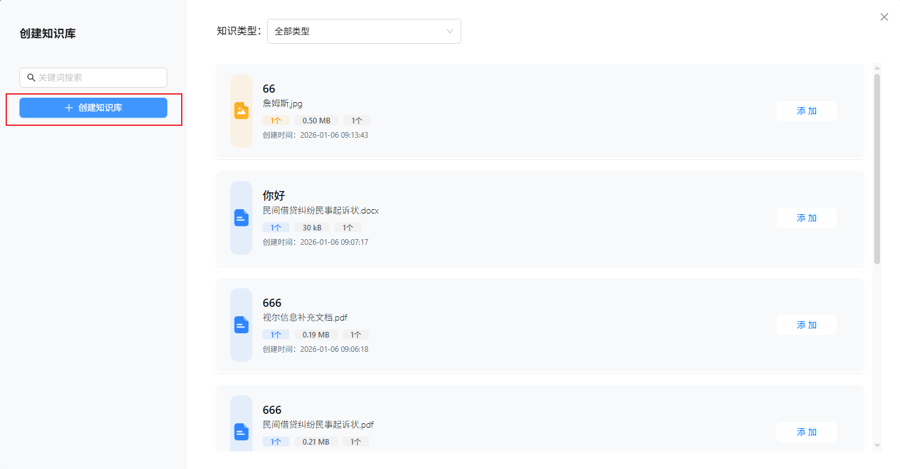Click the 0.50 MB size tag
This screenshot has width=900, height=469.
click(317, 120)
